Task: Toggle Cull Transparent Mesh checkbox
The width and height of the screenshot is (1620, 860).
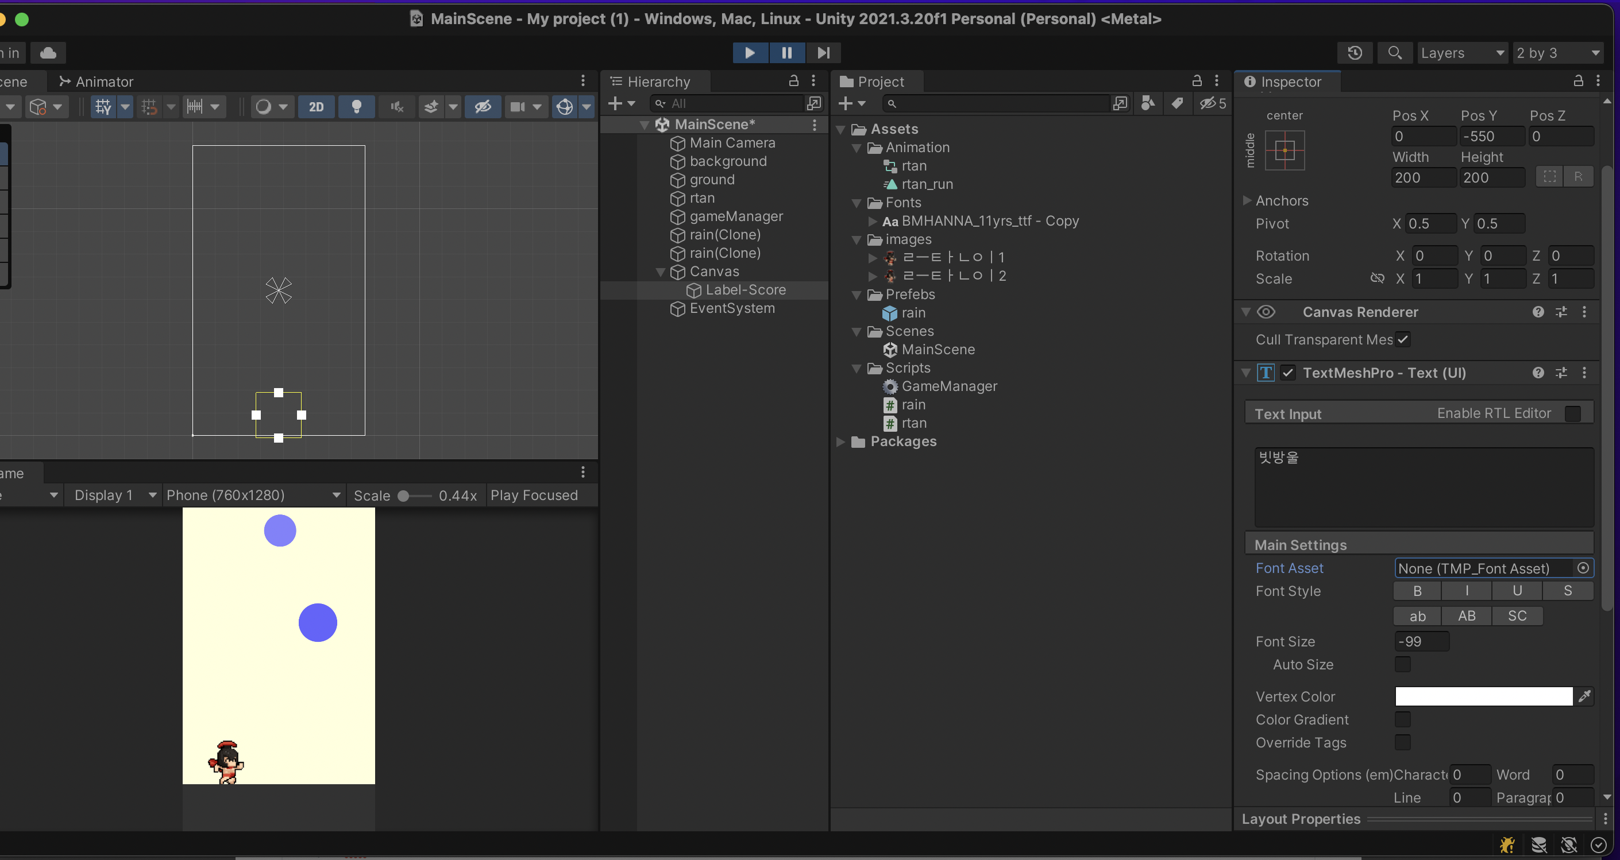Action: coord(1402,339)
